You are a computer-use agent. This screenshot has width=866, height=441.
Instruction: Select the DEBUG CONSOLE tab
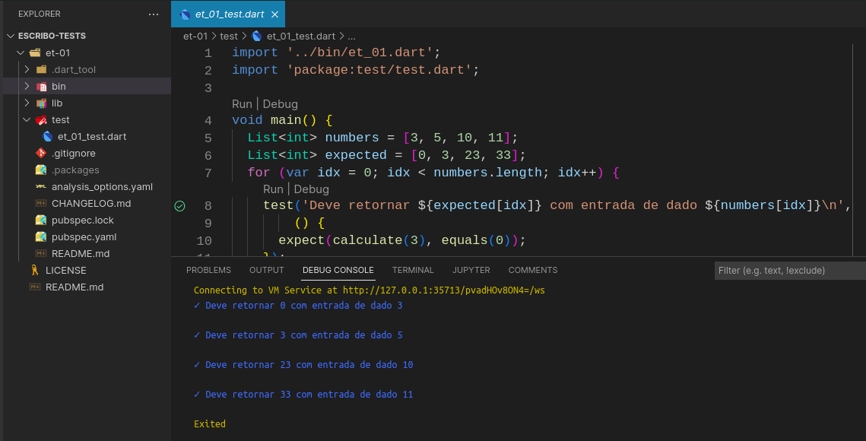pyautogui.click(x=338, y=270)
